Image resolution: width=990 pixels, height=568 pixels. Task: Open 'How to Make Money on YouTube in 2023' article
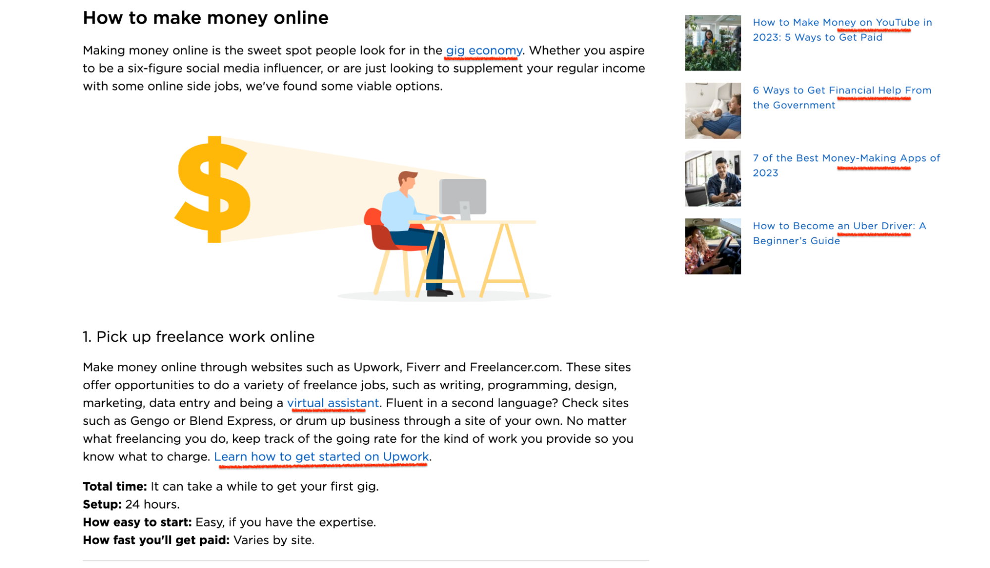pos(842,29)
